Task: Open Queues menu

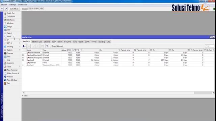Action: point(10,53)
